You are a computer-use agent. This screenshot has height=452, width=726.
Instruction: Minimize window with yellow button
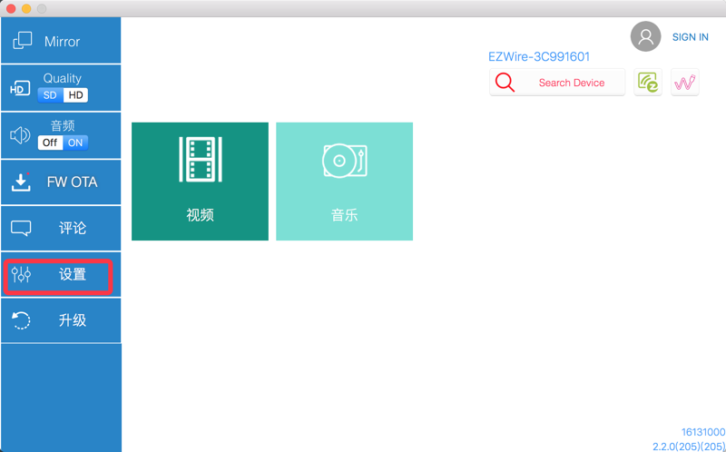click(26, 9)
